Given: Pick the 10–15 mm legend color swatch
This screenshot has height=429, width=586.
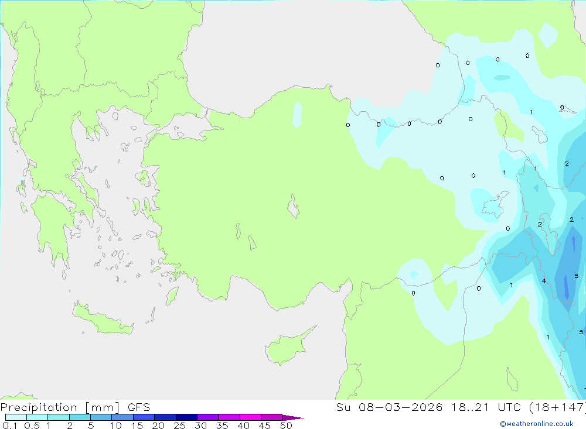Looking at the screenshot, I should pos(122,417).
